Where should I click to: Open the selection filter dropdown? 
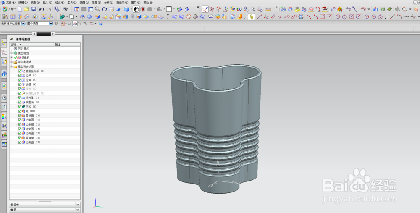pos(23,24)
